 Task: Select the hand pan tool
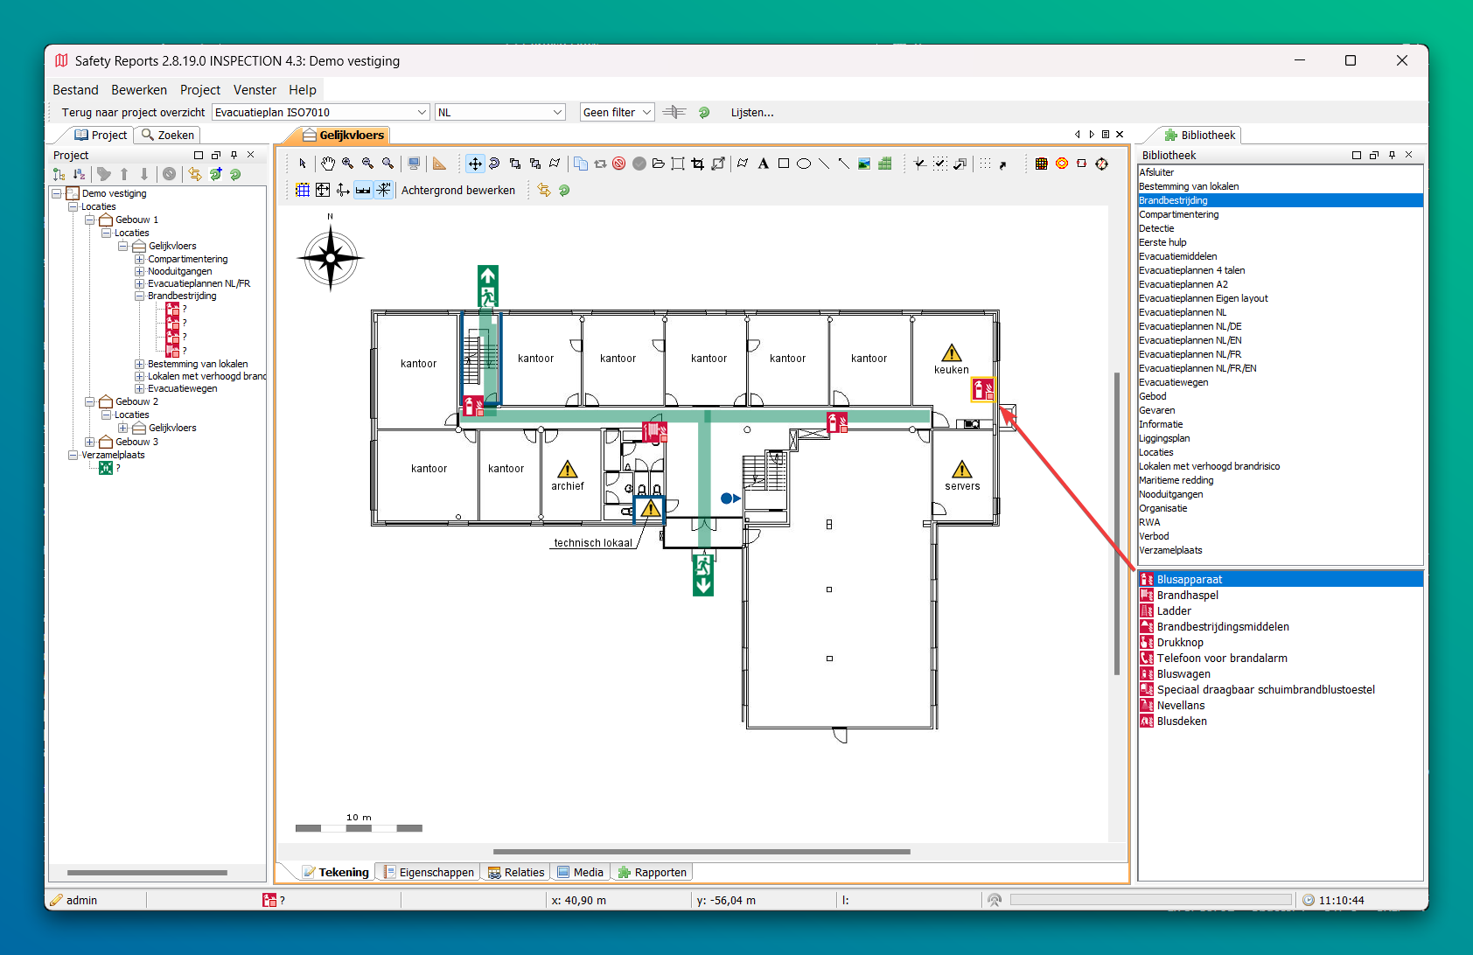[327, 164]
